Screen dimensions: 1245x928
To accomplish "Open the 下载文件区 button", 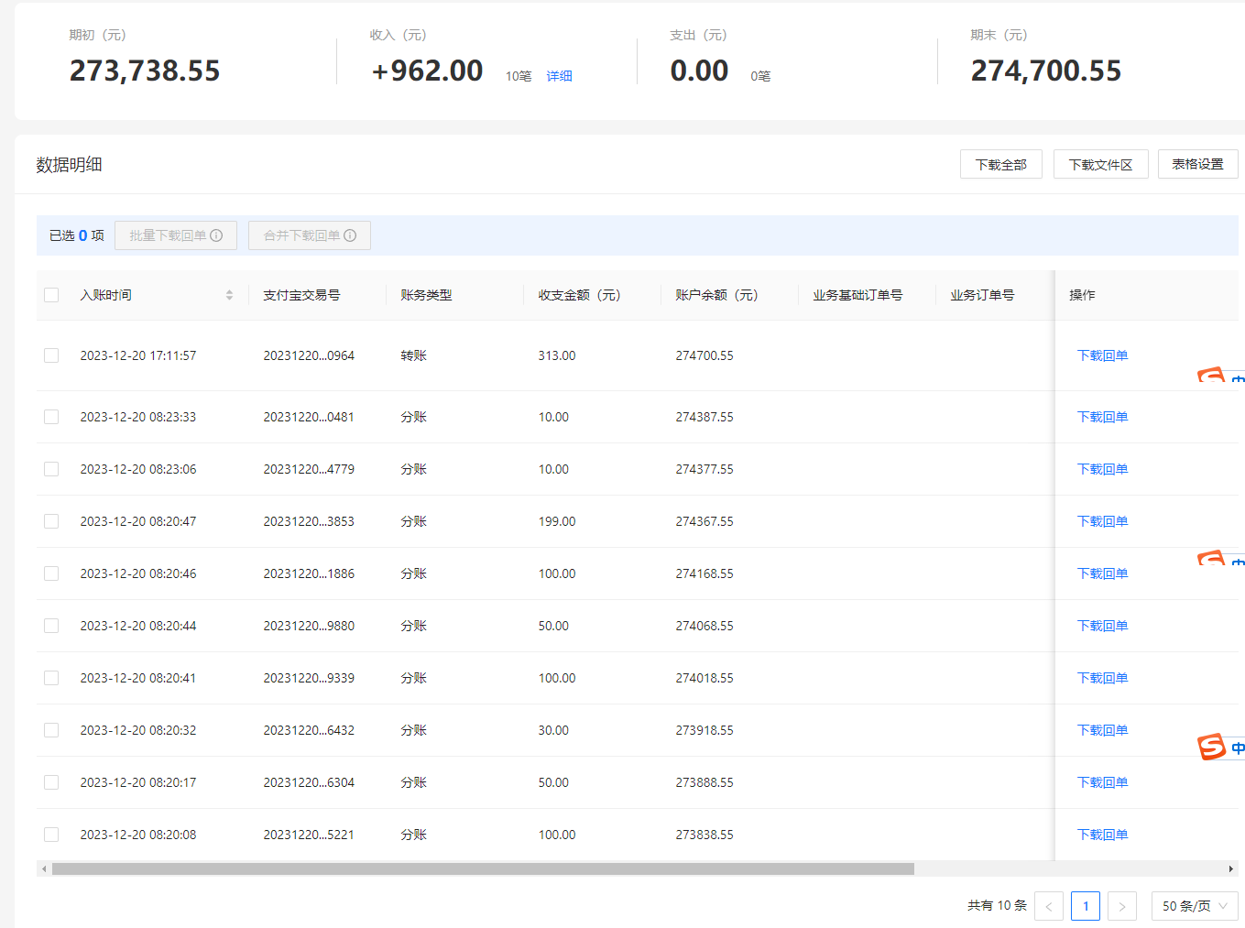I will tap(1101, 164).
